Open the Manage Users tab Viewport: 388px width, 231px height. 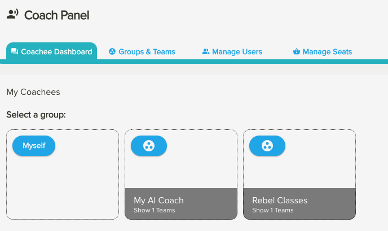pos(237,51)
